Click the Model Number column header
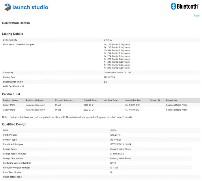Viewport: 202px width, 181px height. [133, 100]
